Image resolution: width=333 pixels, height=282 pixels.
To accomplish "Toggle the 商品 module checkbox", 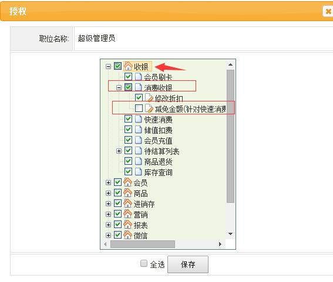I will tap(118, 193).
